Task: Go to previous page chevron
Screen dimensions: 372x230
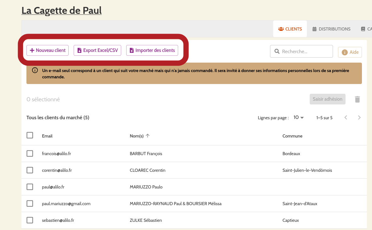Action: (x=346, y=118)
